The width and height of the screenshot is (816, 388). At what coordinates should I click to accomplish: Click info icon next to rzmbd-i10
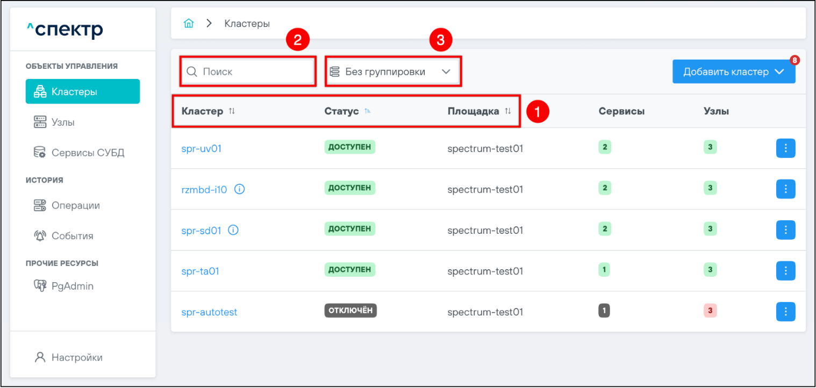240,189
